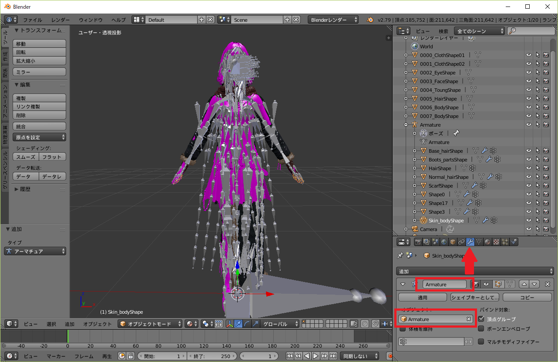Image resolution: width=558 pixels, height=362 pixels.
Task: Open the レンダー menu
Action: [61, 20]
